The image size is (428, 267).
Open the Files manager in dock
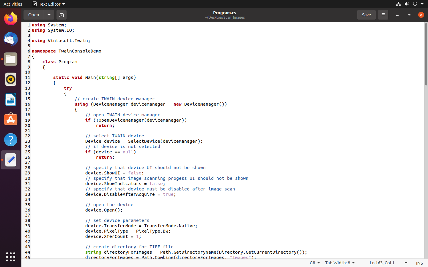[11, 59]
